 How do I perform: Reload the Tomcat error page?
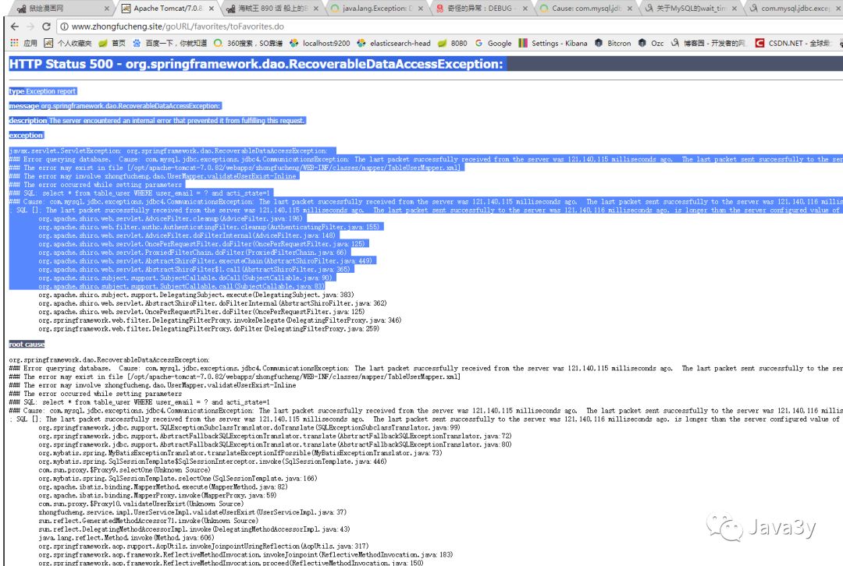tap(46, 27)
